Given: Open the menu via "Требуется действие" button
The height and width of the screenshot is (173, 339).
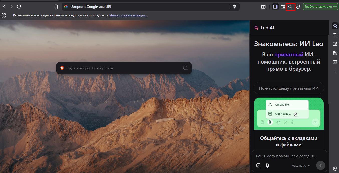Looking at the screenshot, I should 320,7.
